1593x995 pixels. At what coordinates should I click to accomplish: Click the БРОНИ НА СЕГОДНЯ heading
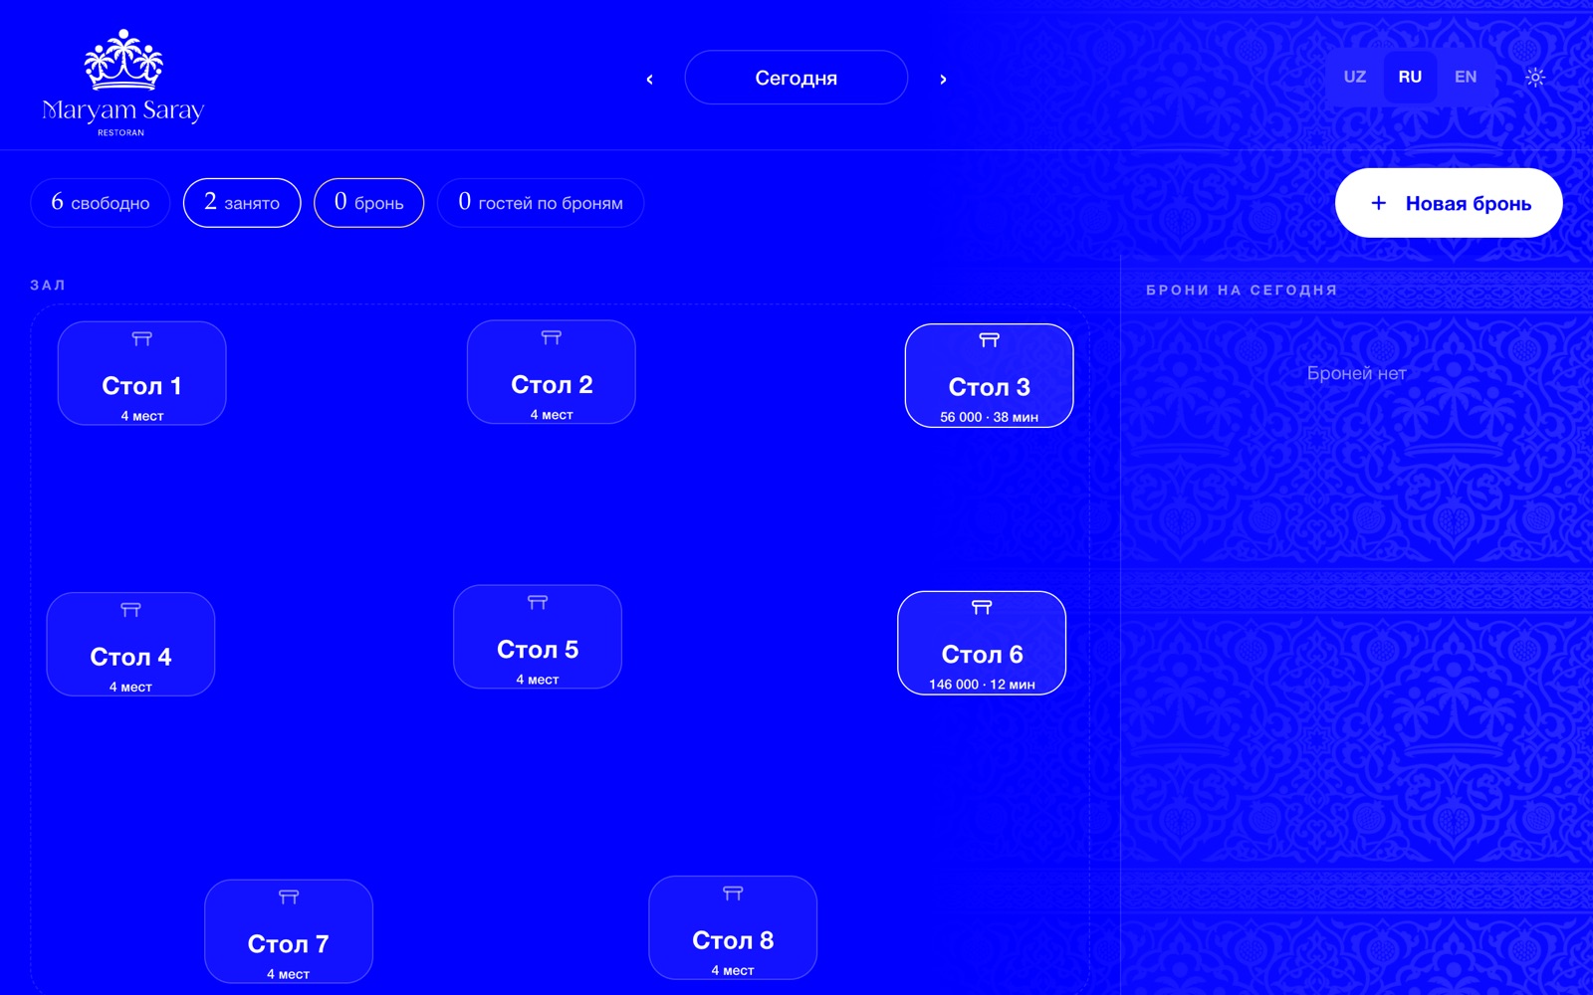tap(1242, 291)
